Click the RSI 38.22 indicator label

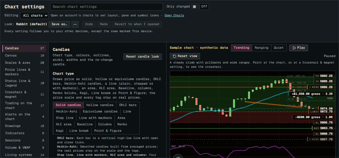(178, 146)
